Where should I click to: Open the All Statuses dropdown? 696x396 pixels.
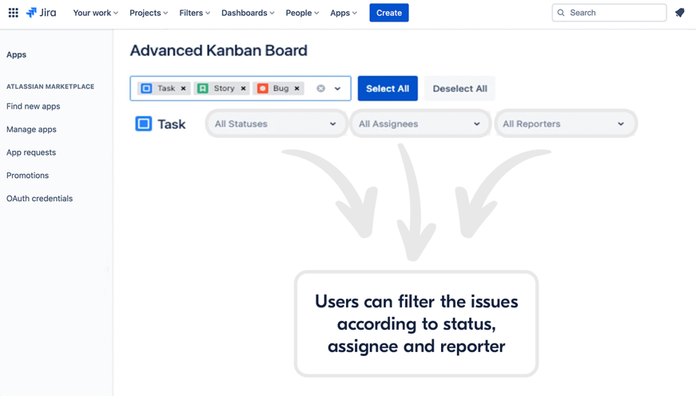tap(276, 124)
